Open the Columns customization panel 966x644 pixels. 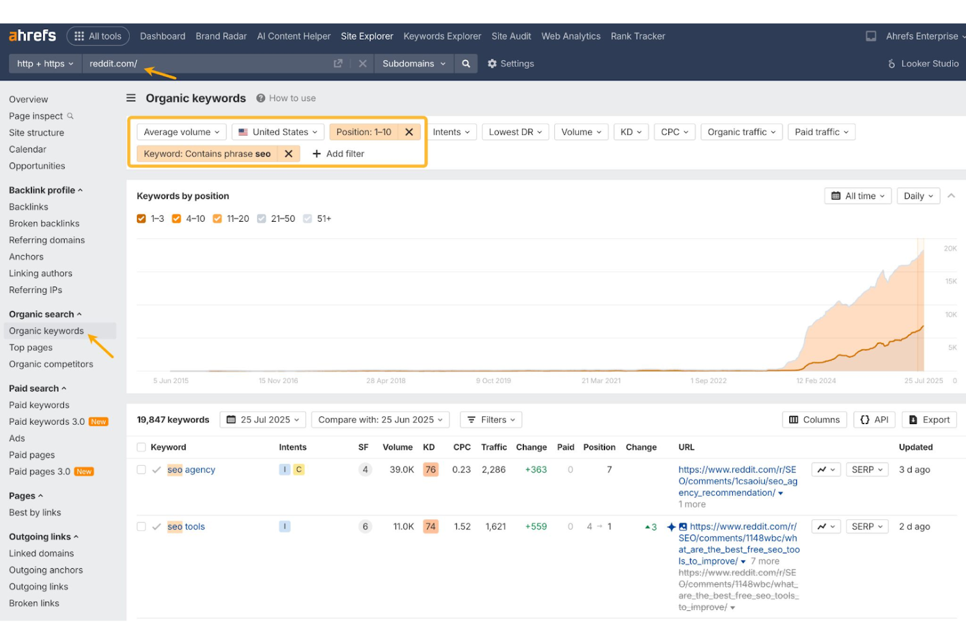tap(814, 420)
